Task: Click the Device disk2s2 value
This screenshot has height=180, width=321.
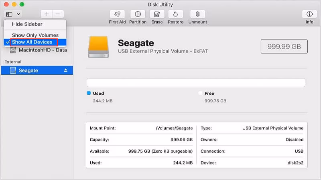Action: point(295,163)
